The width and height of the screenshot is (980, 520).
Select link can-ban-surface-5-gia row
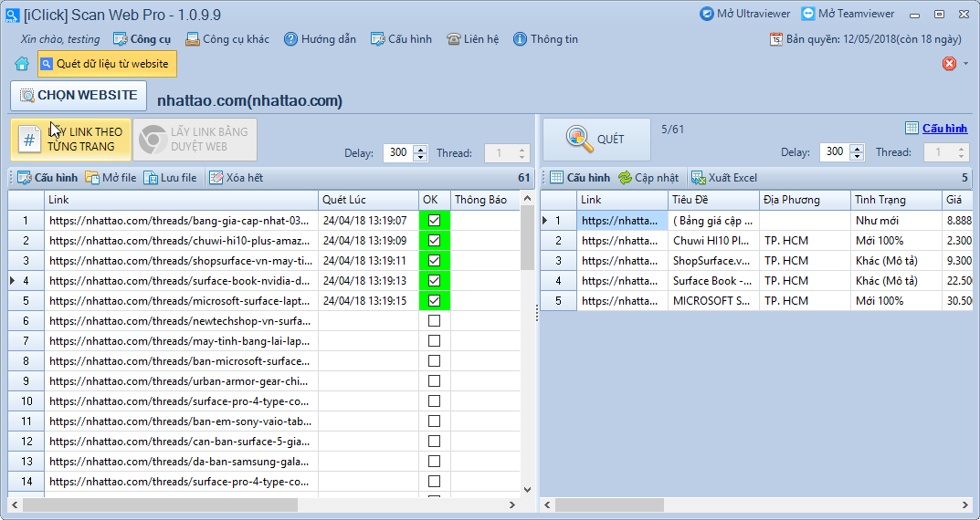(181, 442)
